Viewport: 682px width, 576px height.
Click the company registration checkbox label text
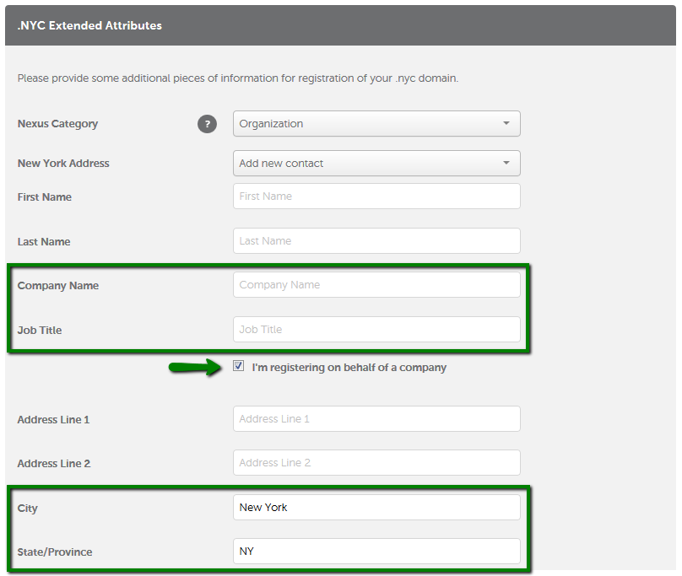click(x=349, y=368)
